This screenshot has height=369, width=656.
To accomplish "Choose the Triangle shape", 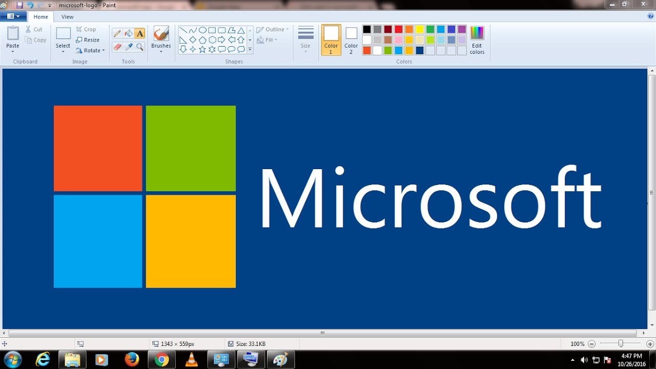I will click(241, 30).
